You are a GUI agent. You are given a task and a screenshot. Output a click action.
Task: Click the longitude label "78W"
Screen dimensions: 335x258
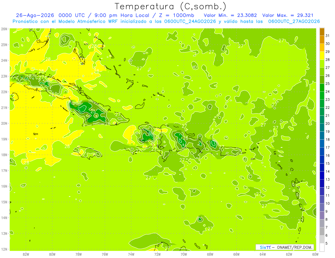tap(78, 254)
